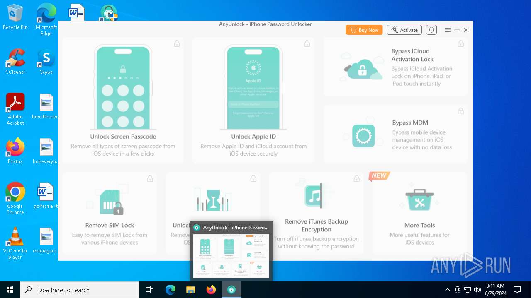The height and width of the screenshot is (298, 531).
Task: Select Google Chrome desktop shortcut
Action: pos(15,199)
